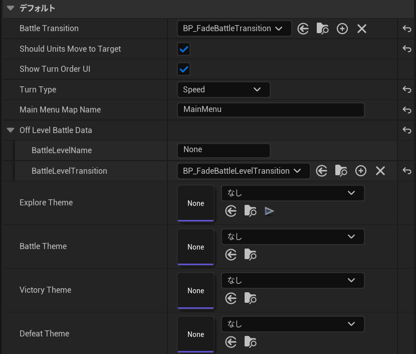The image size is (416, 354).
Task: Browse to Battle Transition in Content Browser
Action: [x=322, y=29]
